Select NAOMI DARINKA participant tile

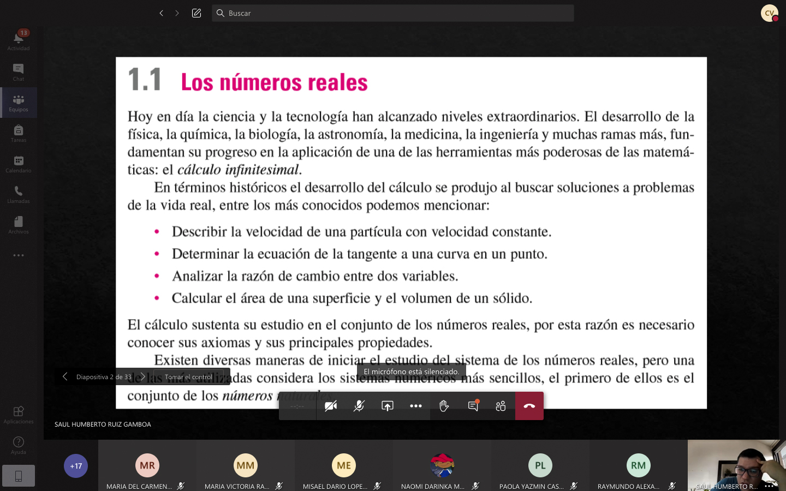coord(442,465)
